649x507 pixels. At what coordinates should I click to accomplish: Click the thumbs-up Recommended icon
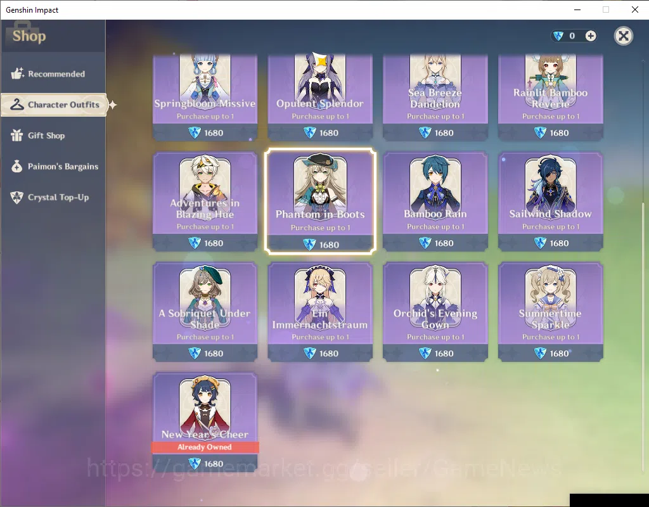coord(17,74)
